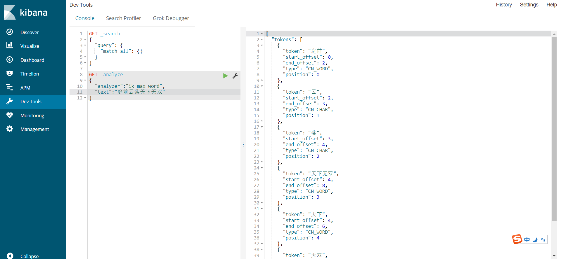The width and height of the screenshot is (561, 259).
Task: Click the Collapse sidebar label
Action: click(30, 256)
